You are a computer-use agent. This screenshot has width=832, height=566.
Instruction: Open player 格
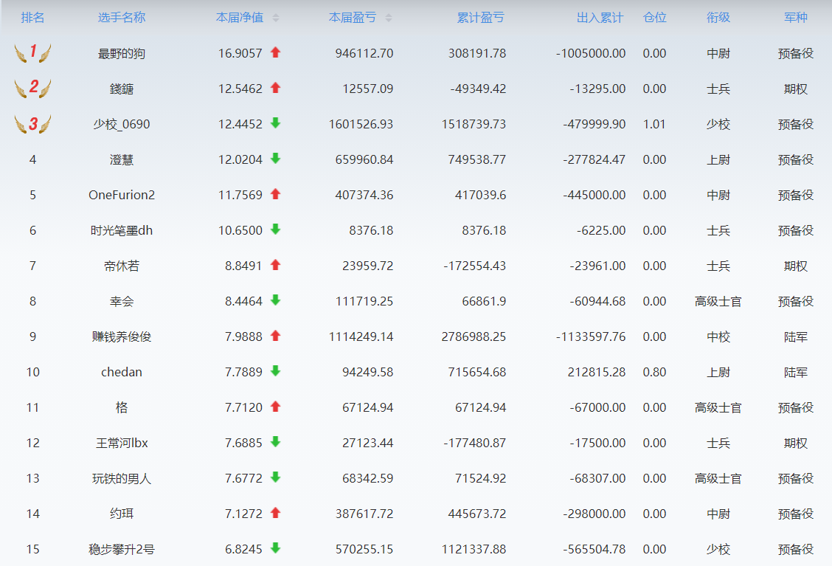[122, 408]
